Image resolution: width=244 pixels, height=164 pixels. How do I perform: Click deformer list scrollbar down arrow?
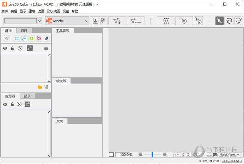pos(49,155)
